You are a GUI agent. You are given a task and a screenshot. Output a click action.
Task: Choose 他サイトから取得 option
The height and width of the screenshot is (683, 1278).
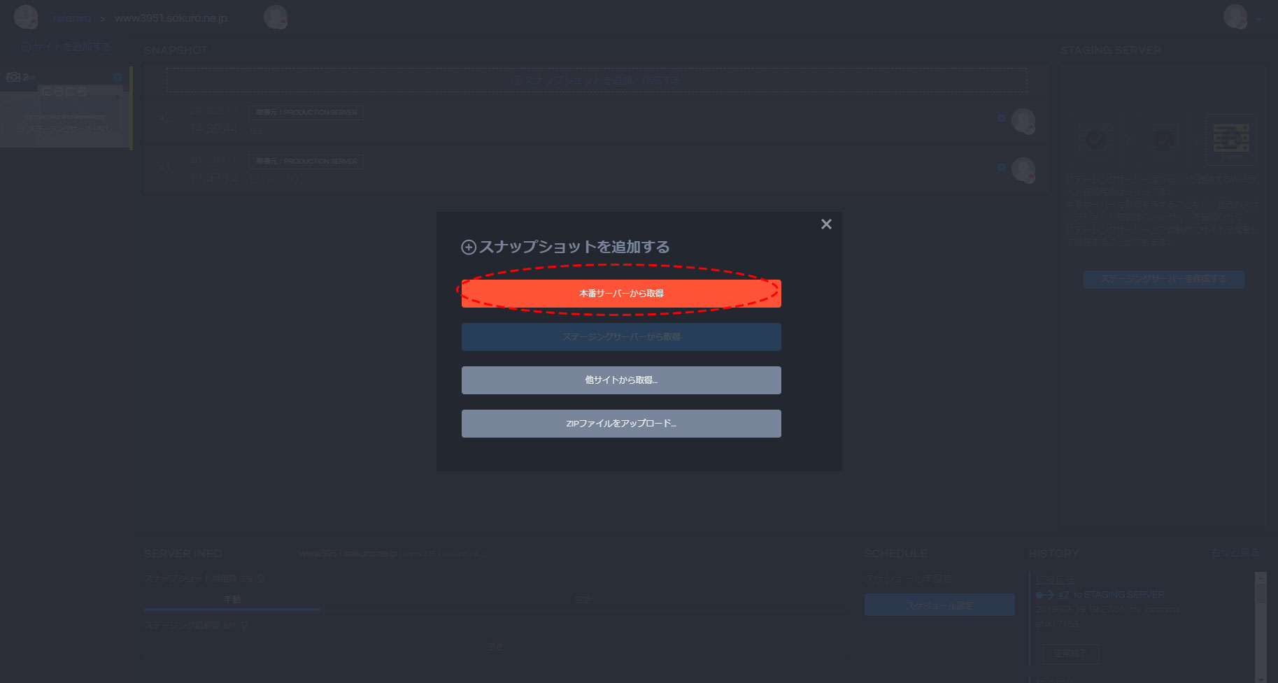coord(620,380)
